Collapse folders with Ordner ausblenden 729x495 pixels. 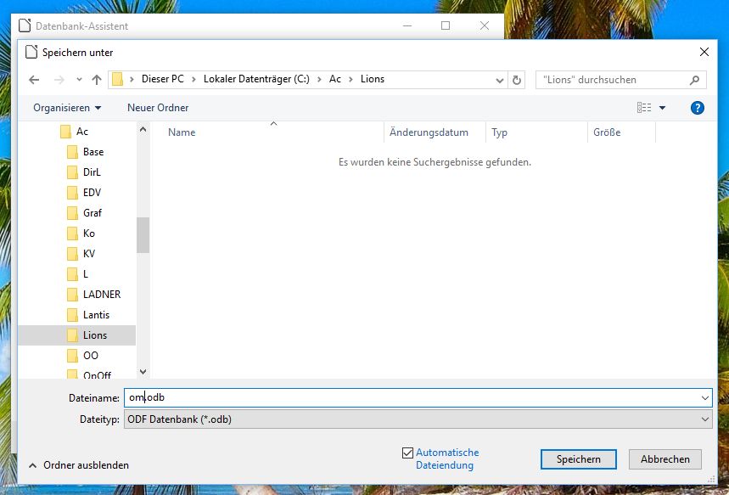click(x=79, y=465)
